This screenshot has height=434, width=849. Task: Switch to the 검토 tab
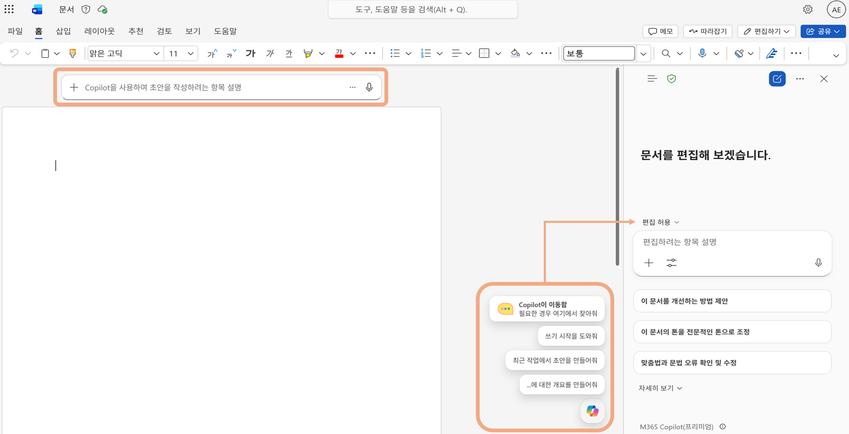164,31
